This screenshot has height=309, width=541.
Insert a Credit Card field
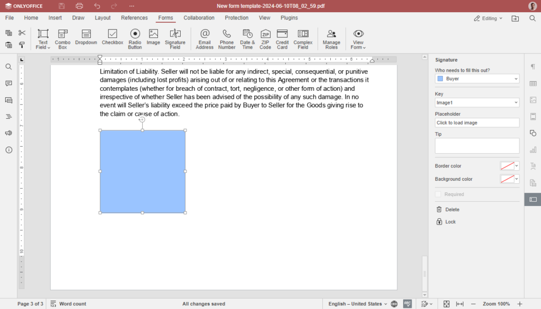(282, 39)
